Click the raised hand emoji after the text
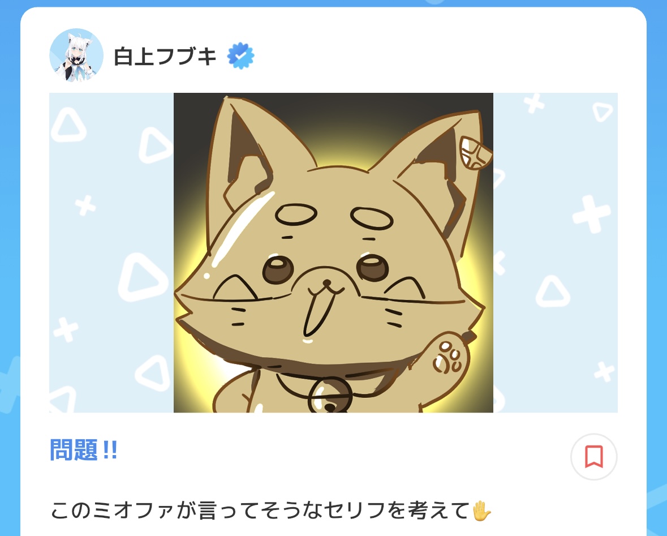 pyautogui.click(x=482, y=511)
